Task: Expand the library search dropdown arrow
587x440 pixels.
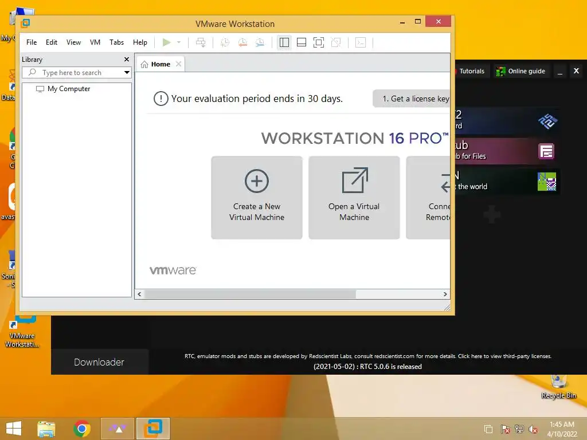Action: [127, 73]
